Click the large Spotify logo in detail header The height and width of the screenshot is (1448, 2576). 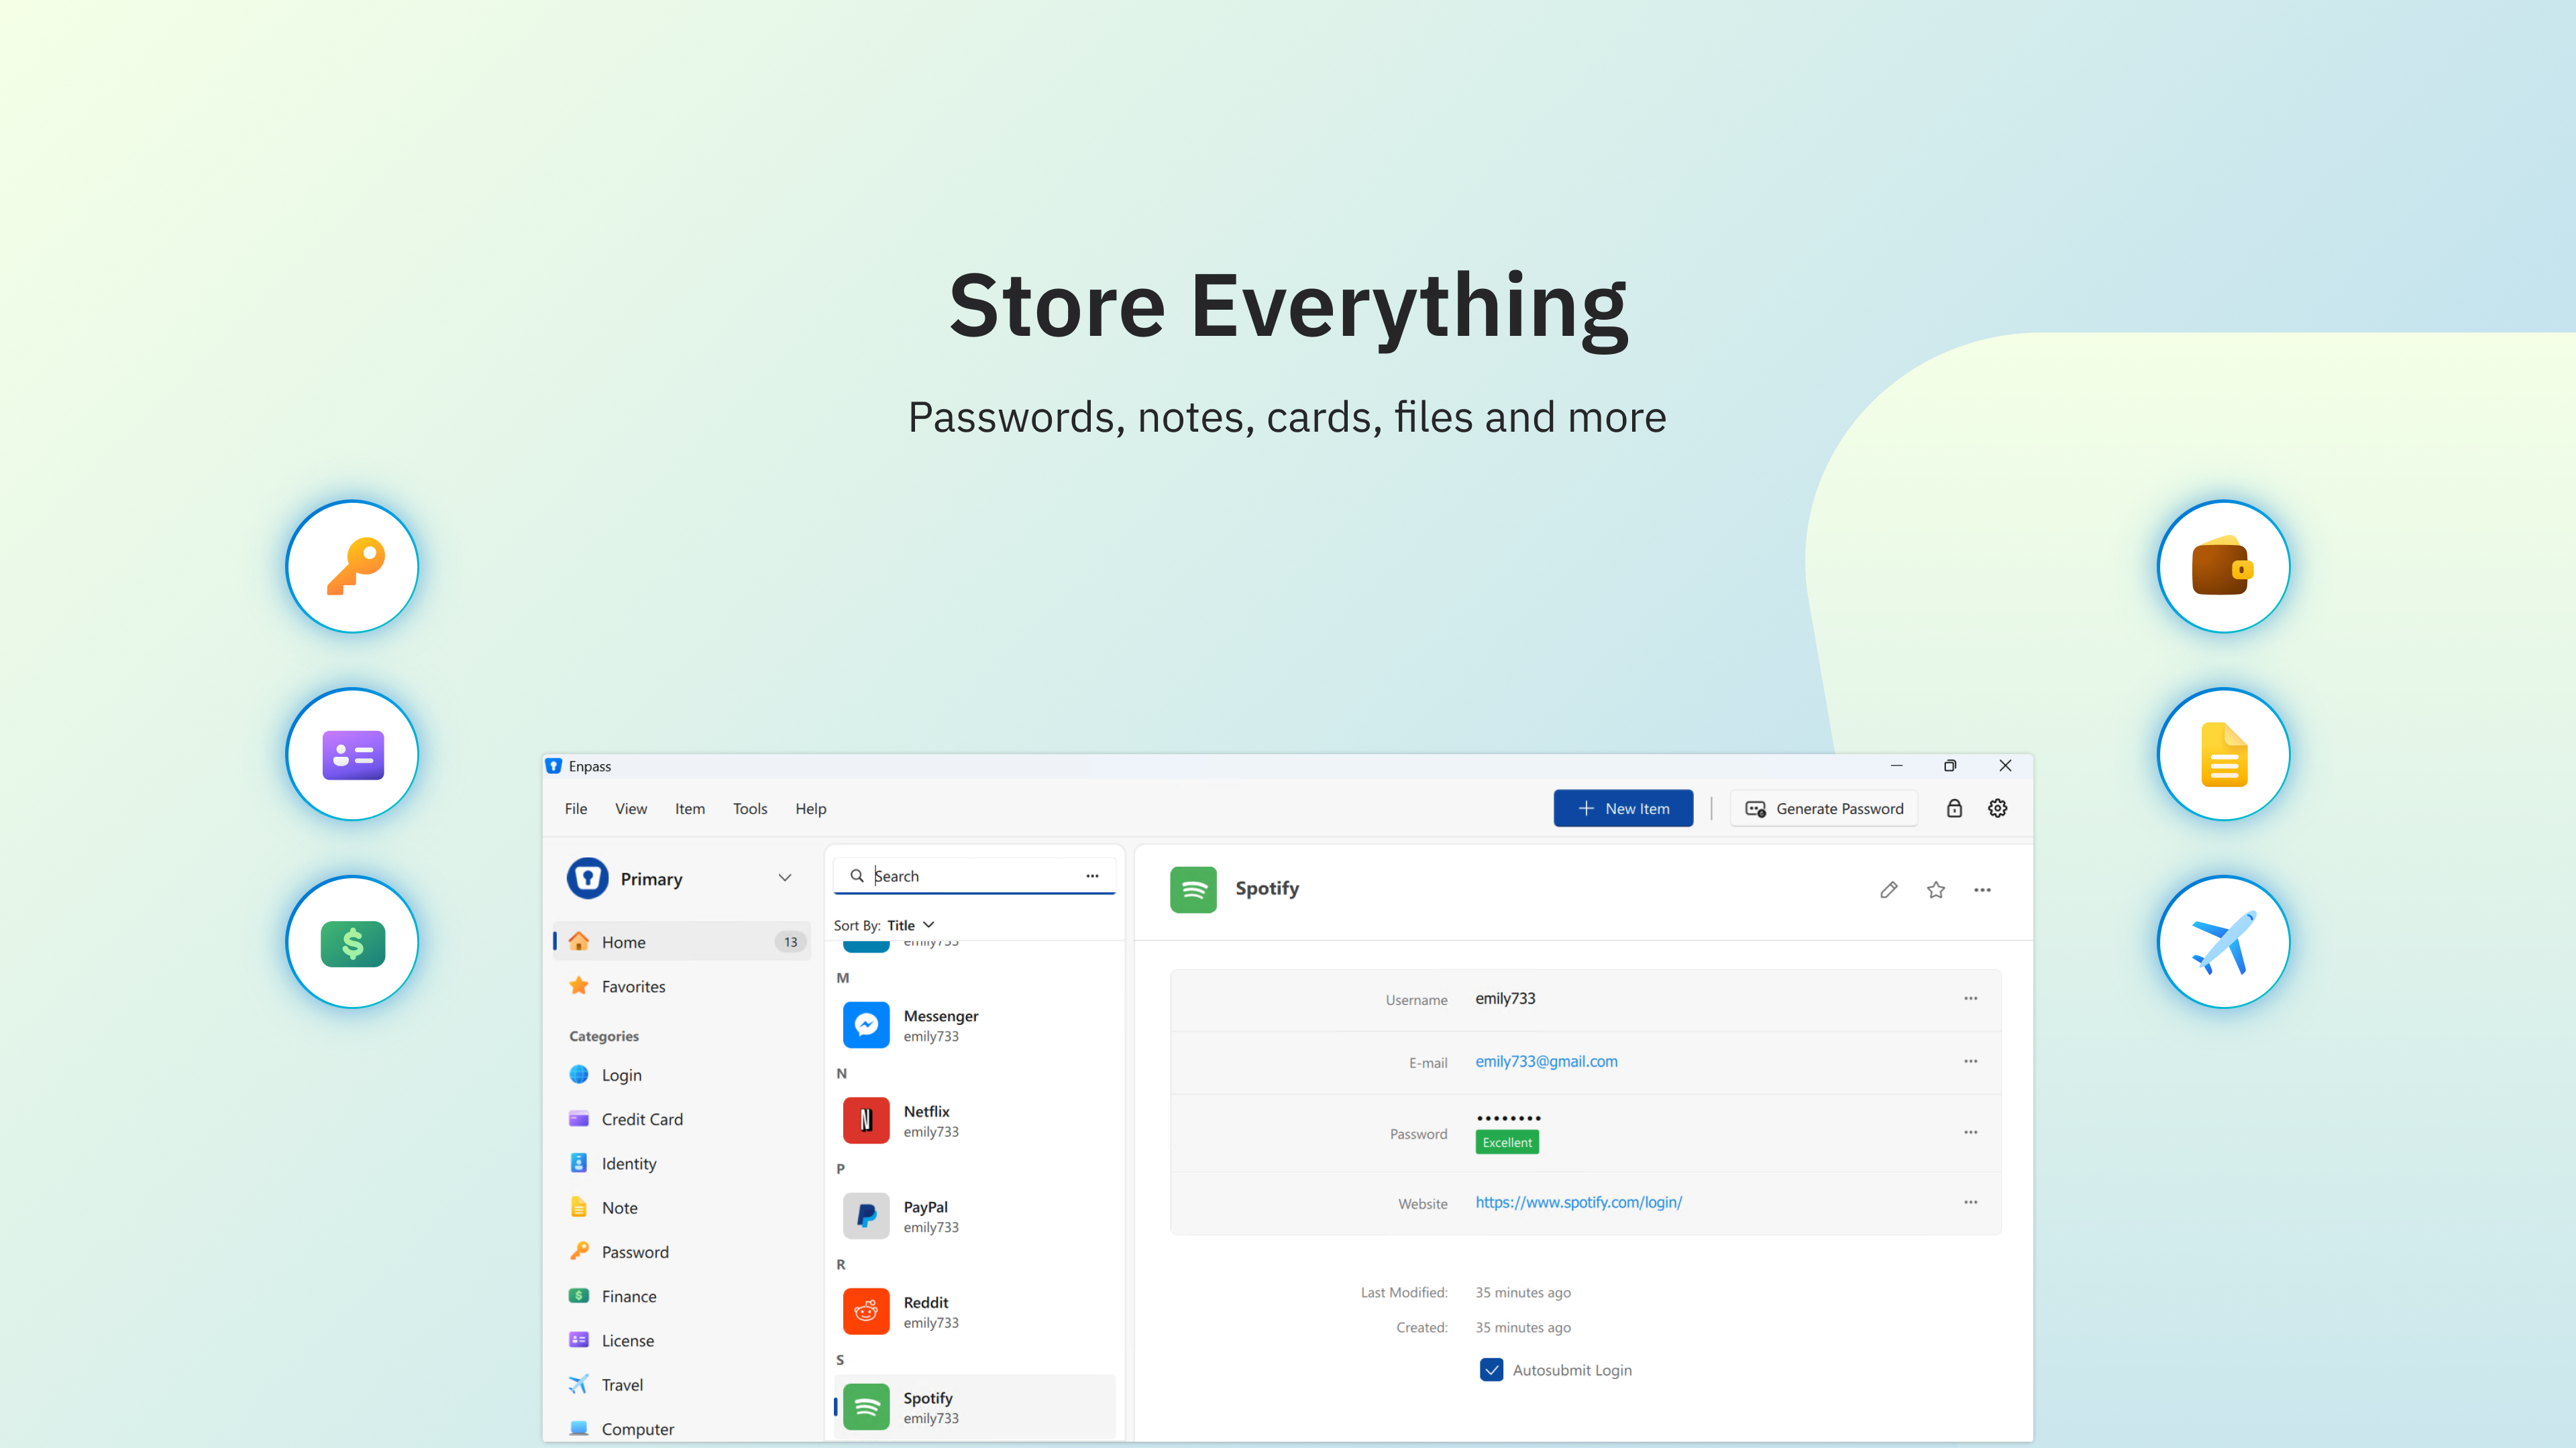(1193, 890)
